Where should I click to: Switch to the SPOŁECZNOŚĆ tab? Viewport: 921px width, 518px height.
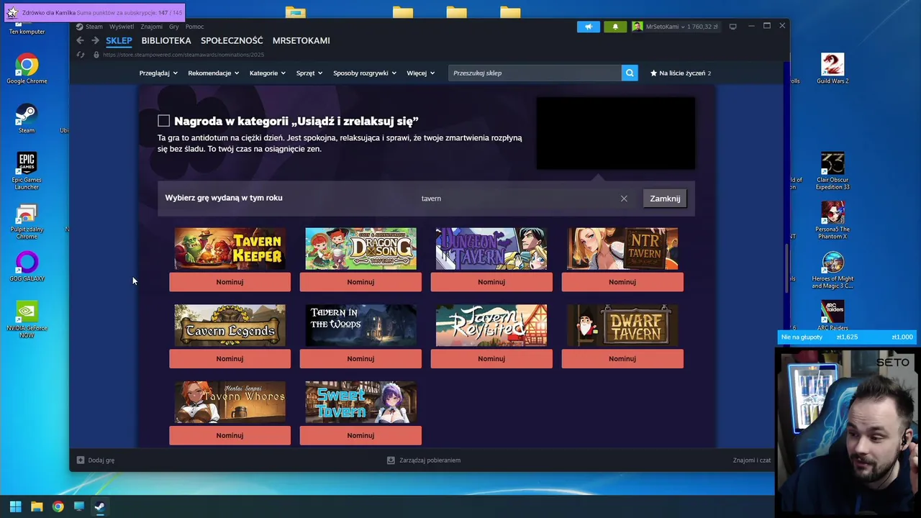[x=232, y=40]
